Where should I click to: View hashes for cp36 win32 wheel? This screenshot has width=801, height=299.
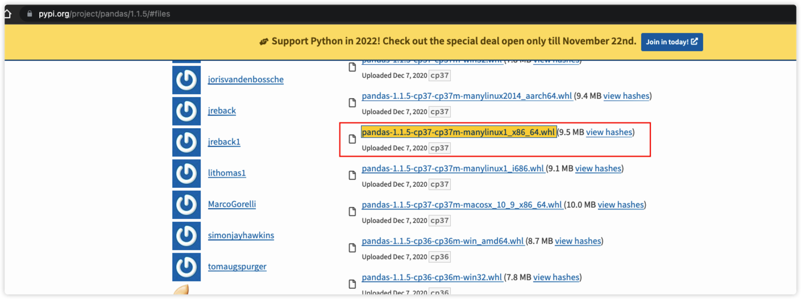556,277
